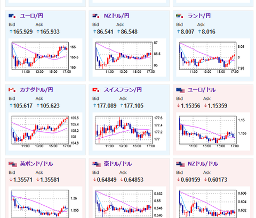256x218 pixels.
Task: Open the ユーロ/ドル pair link
Action: point(202,90)
